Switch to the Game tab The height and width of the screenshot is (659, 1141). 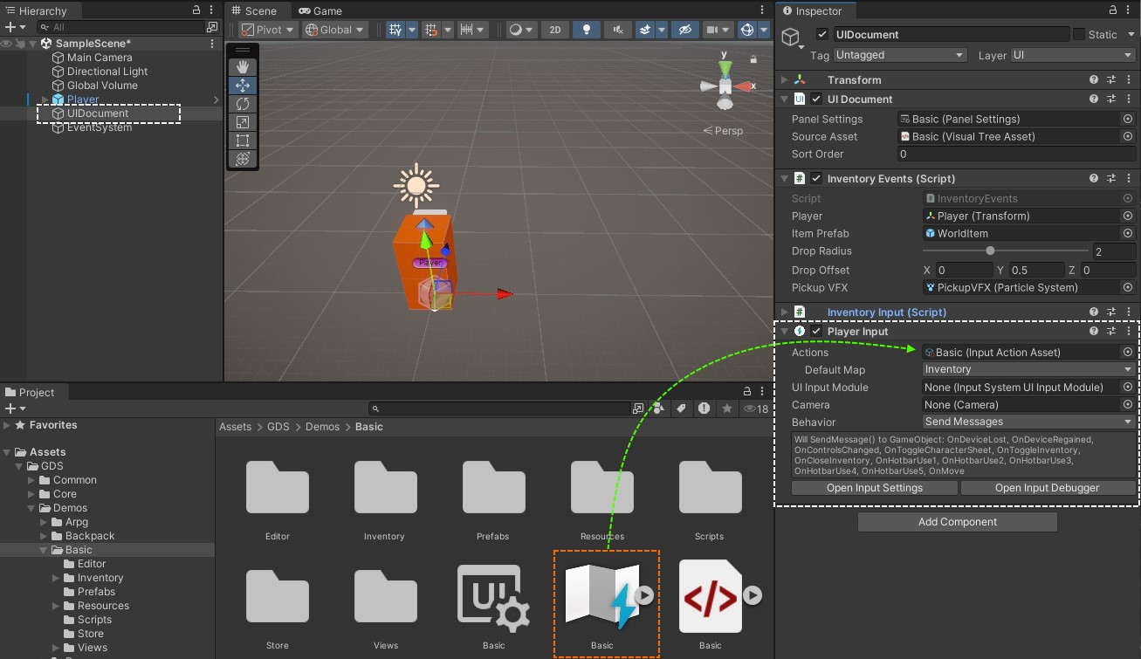pos(320,10)
